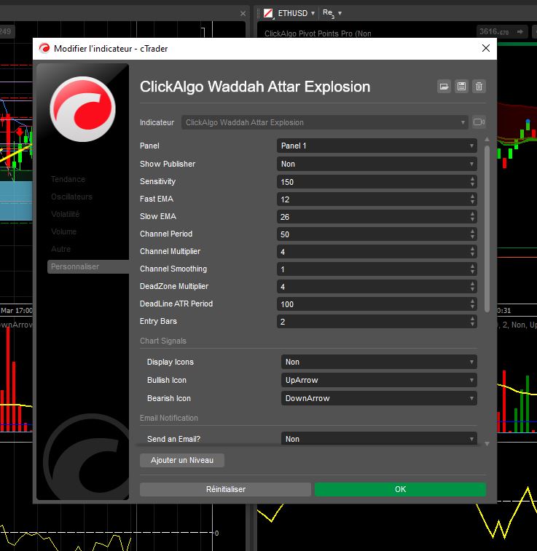Click the scroll down arrow of the parameters list
The width and height of the screenshot is (537, 551).
click(487, 444)
